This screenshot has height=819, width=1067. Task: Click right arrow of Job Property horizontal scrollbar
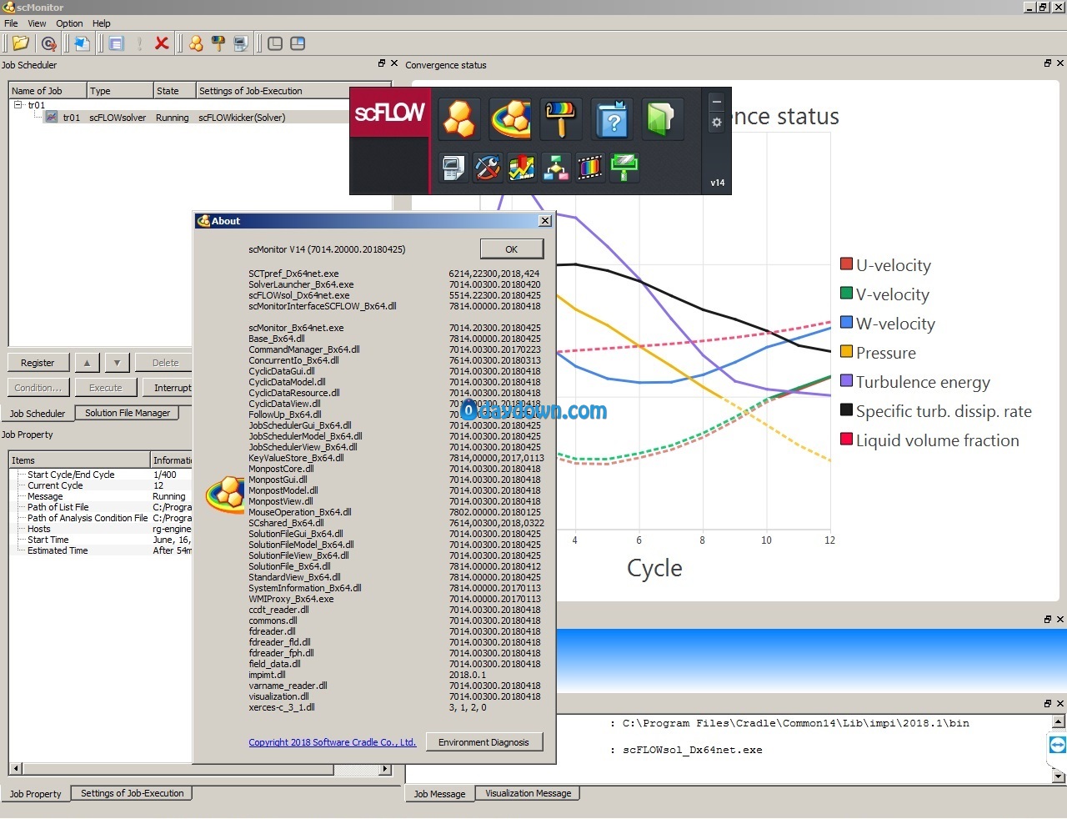384,769
